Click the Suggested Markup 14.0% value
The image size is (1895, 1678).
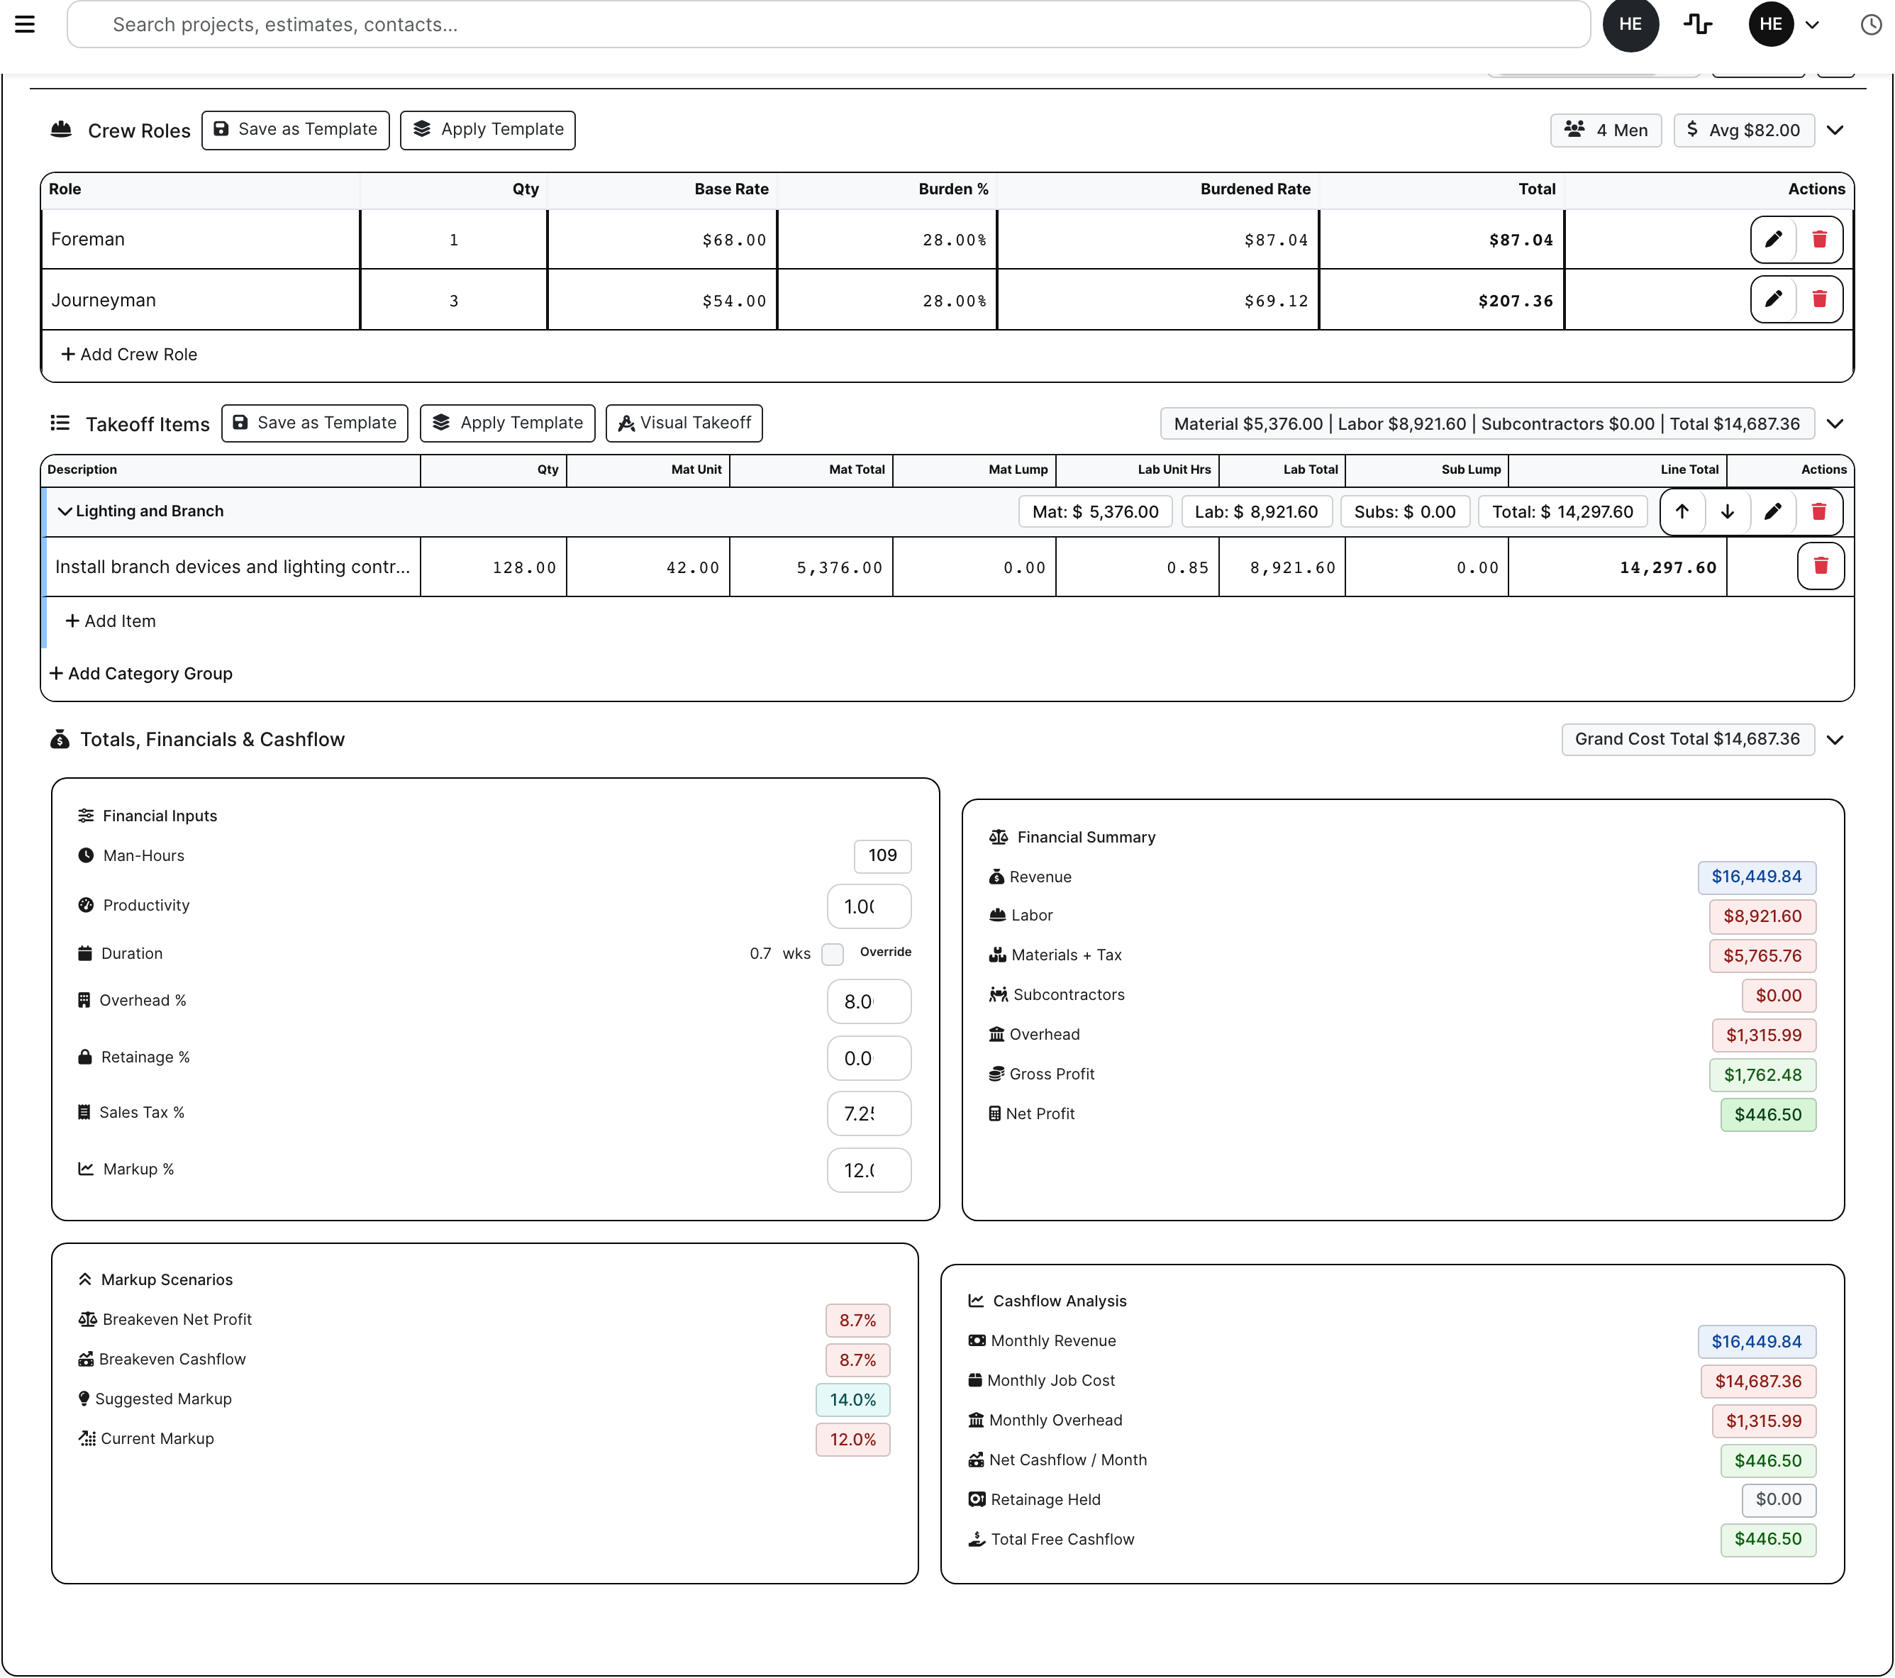853,1400
